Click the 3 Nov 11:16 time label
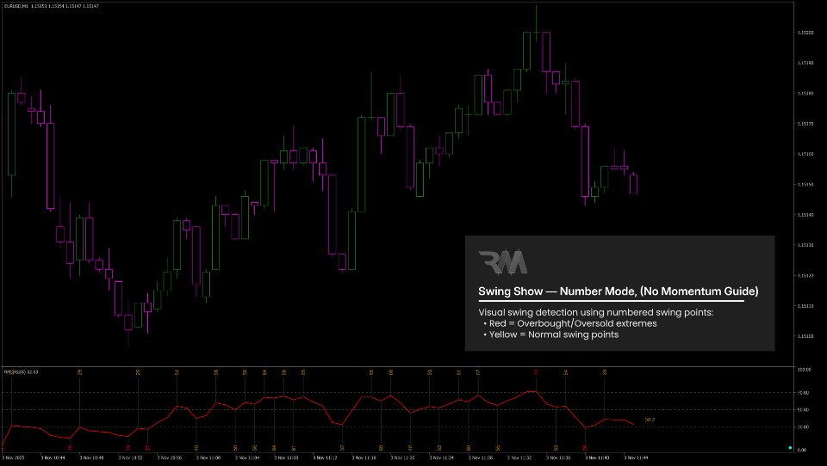 tap(364, 457)
